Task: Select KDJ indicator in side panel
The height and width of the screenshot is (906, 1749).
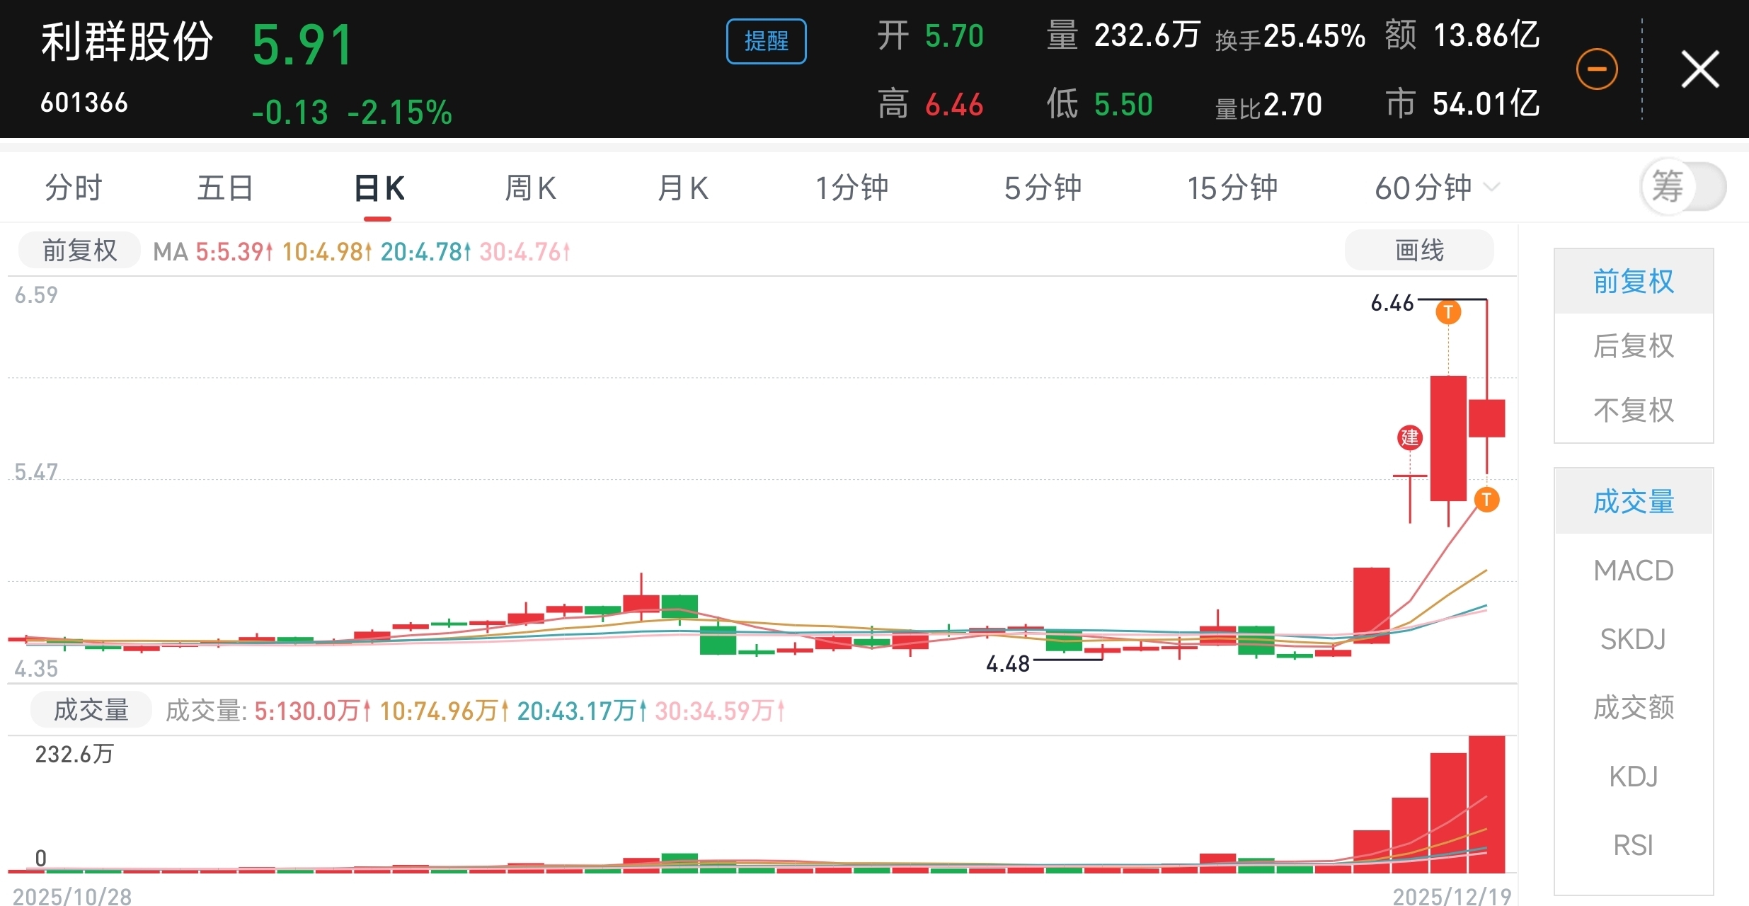Action: (1633, 776)
